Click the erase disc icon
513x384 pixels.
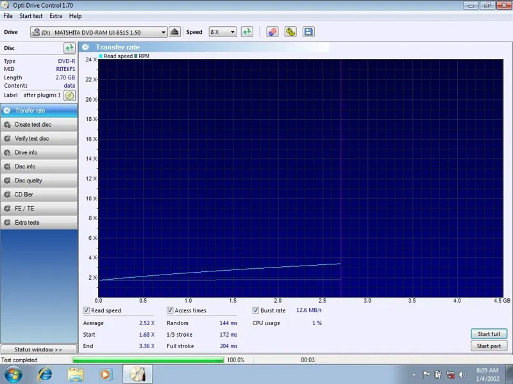click(272, 32)
